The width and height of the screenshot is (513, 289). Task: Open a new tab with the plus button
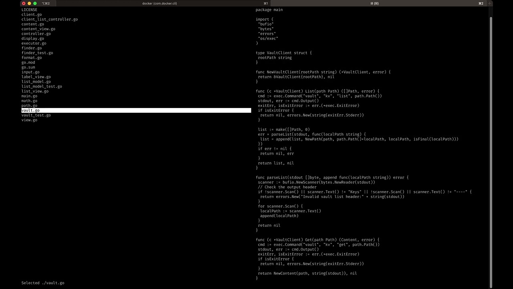(489, 3)
